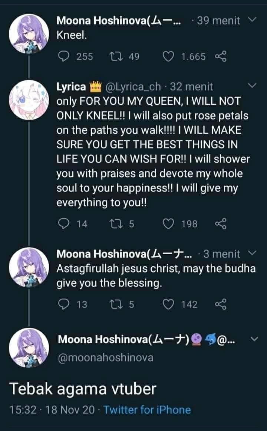
Task: Like the Astagfirullah tweet with 142 likes
Action: point(169,304)
